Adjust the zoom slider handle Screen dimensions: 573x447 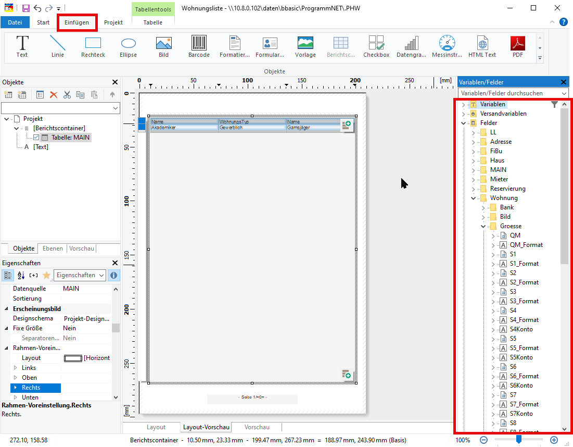tap(518, 439)
